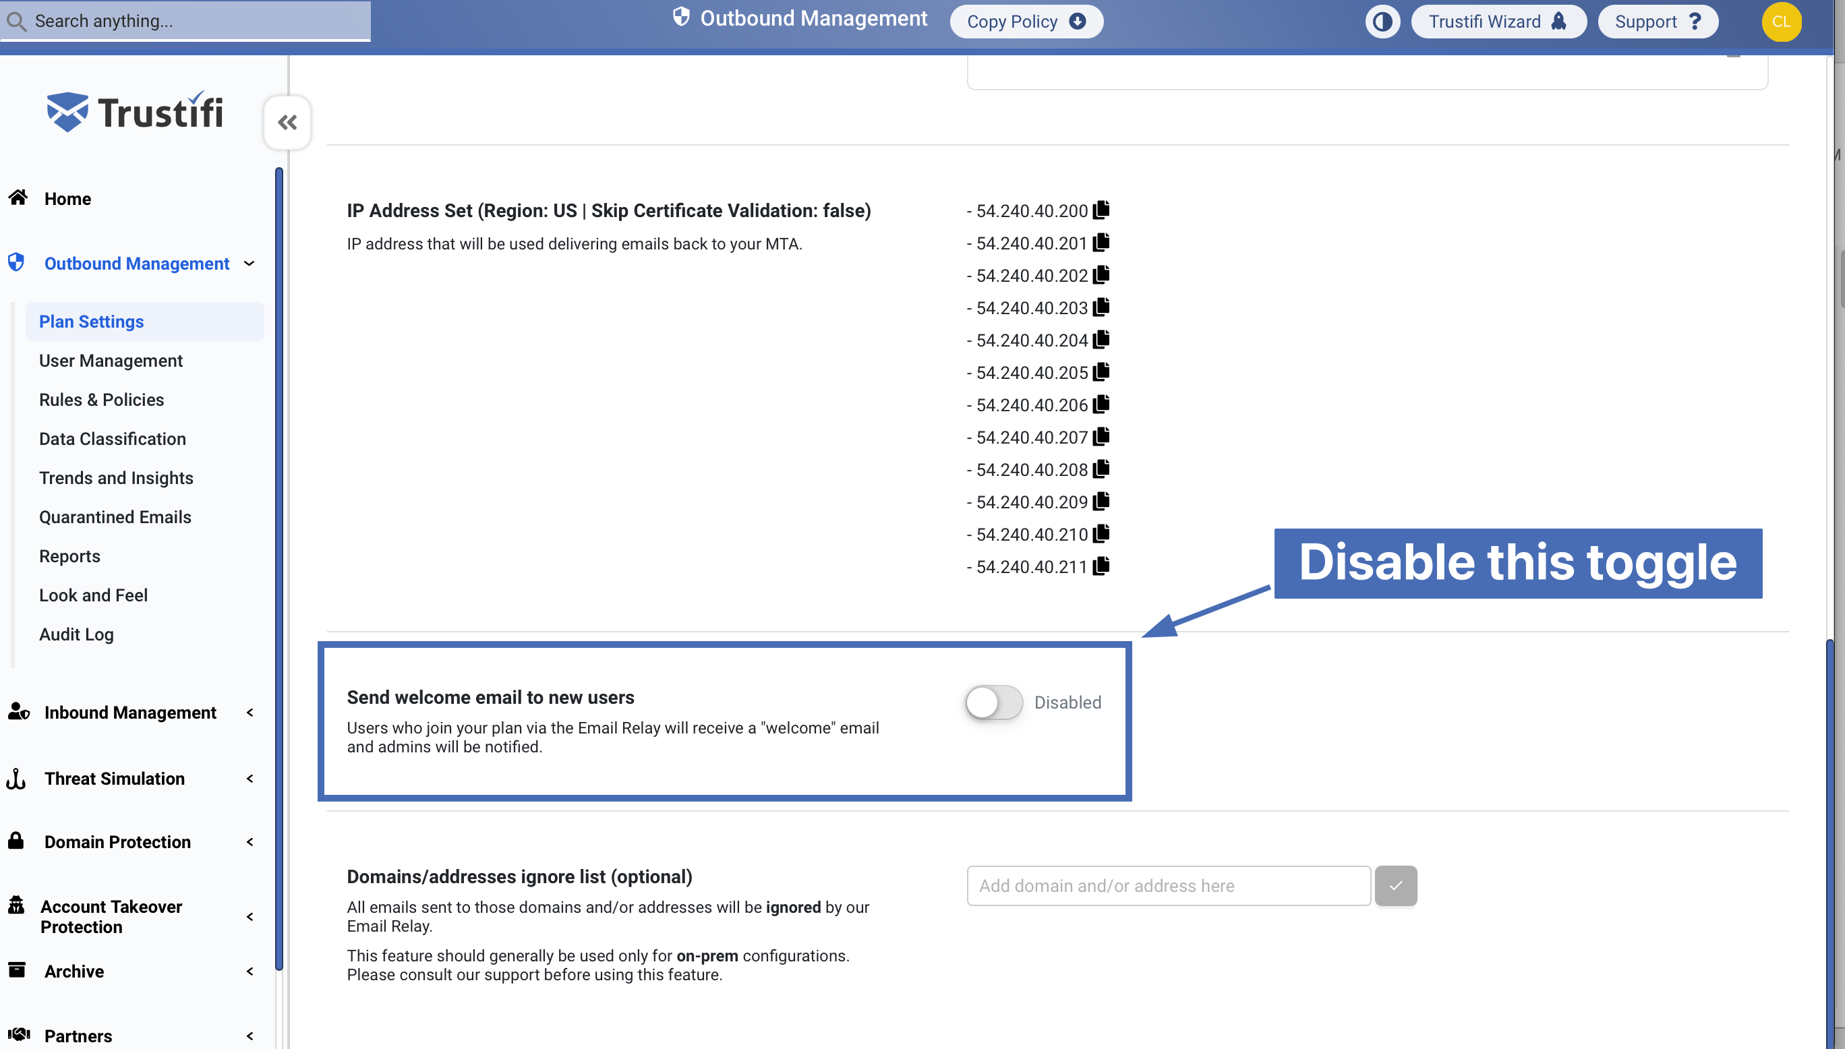The width and height of the screenshot is (1845, 1049).
Task: Copy IP address 54.240.40.202
Action: [x=1101, y=274]
